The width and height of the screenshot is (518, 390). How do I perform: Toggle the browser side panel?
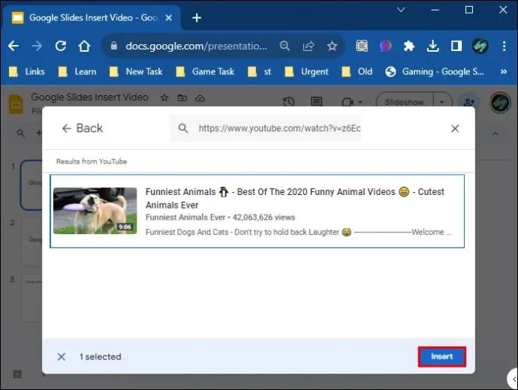coord(456,46)
